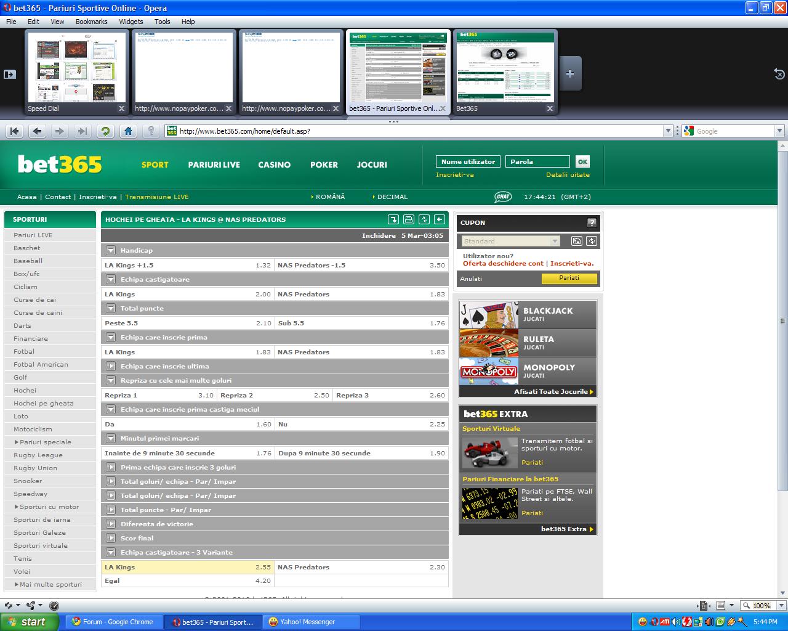Select NAS Predators -1.5 handicap odds

[361, 265]
